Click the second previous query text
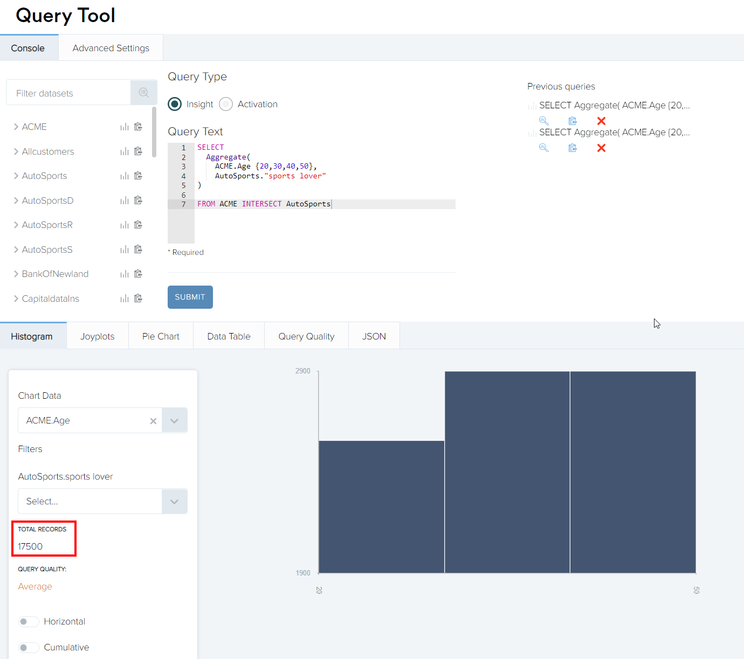 614,132
